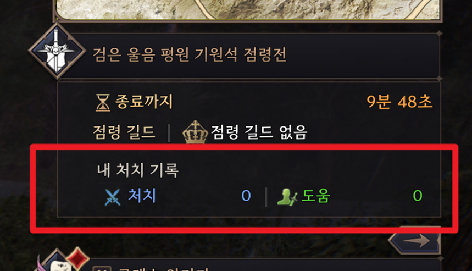The width and height of the screenshot is (472, 271).
Task: Expand details with the right arrow button
Action: [x=415, y=241]
